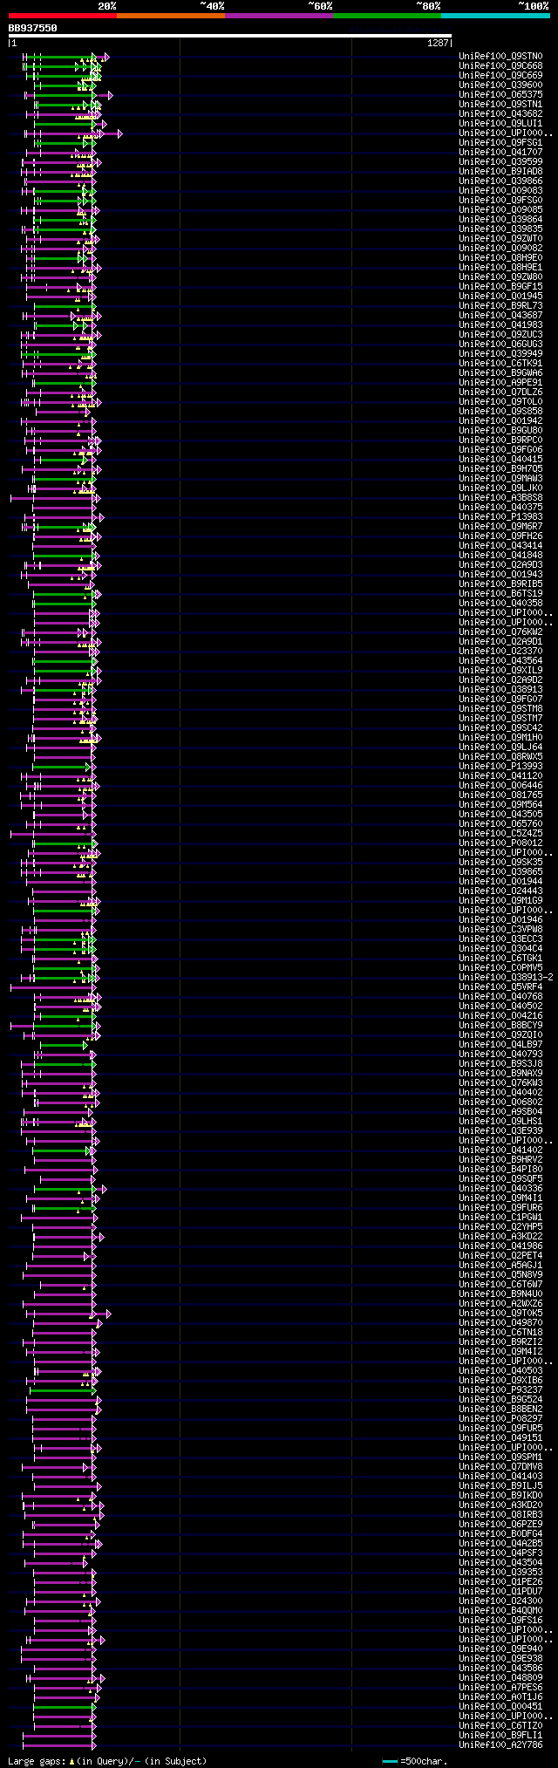Click the green ~80% identity legend bar
Viewport: 558px width, 1768px height.
click(386, 16)
